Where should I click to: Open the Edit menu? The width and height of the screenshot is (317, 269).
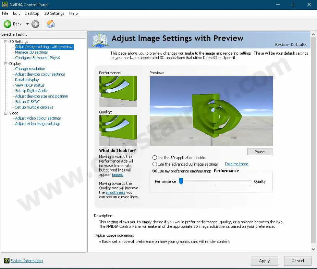tap(16, 13)
